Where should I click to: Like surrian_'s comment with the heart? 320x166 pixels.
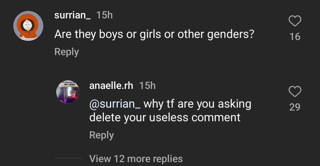[295, 21]
